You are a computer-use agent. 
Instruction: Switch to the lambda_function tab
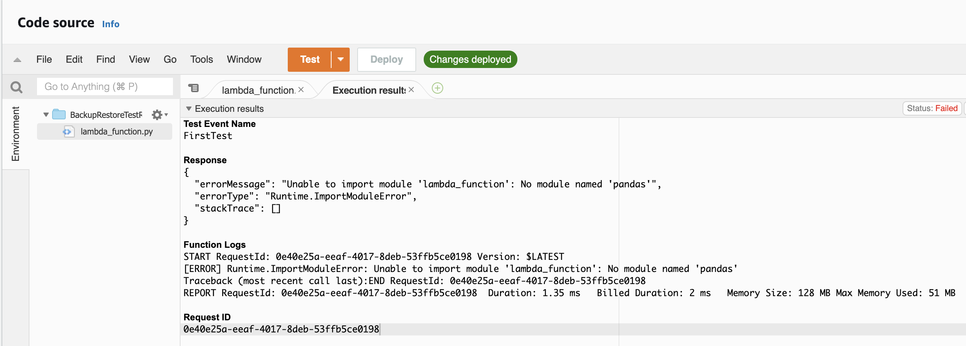pos(258,90)
